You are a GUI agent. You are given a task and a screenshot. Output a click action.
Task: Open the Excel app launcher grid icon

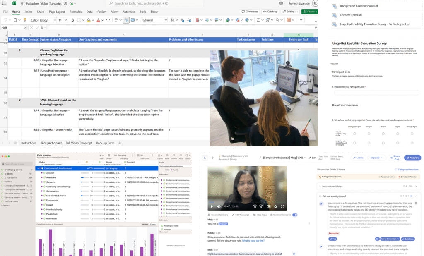4,3
